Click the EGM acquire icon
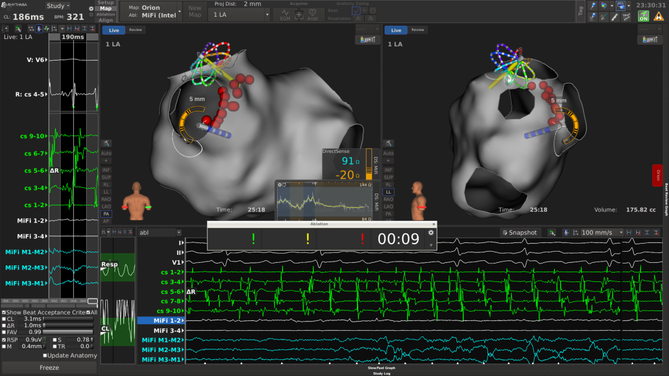Image resolution: width=669 pixels, height=376 pixels. click(285, 14)
